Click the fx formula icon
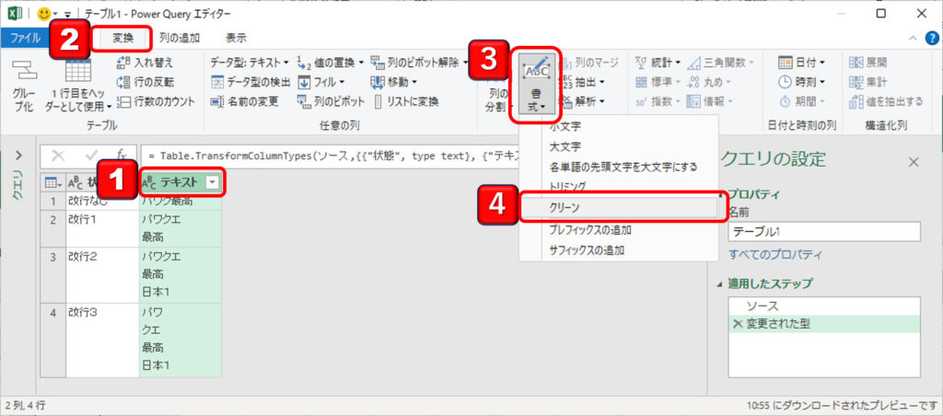 122,156
